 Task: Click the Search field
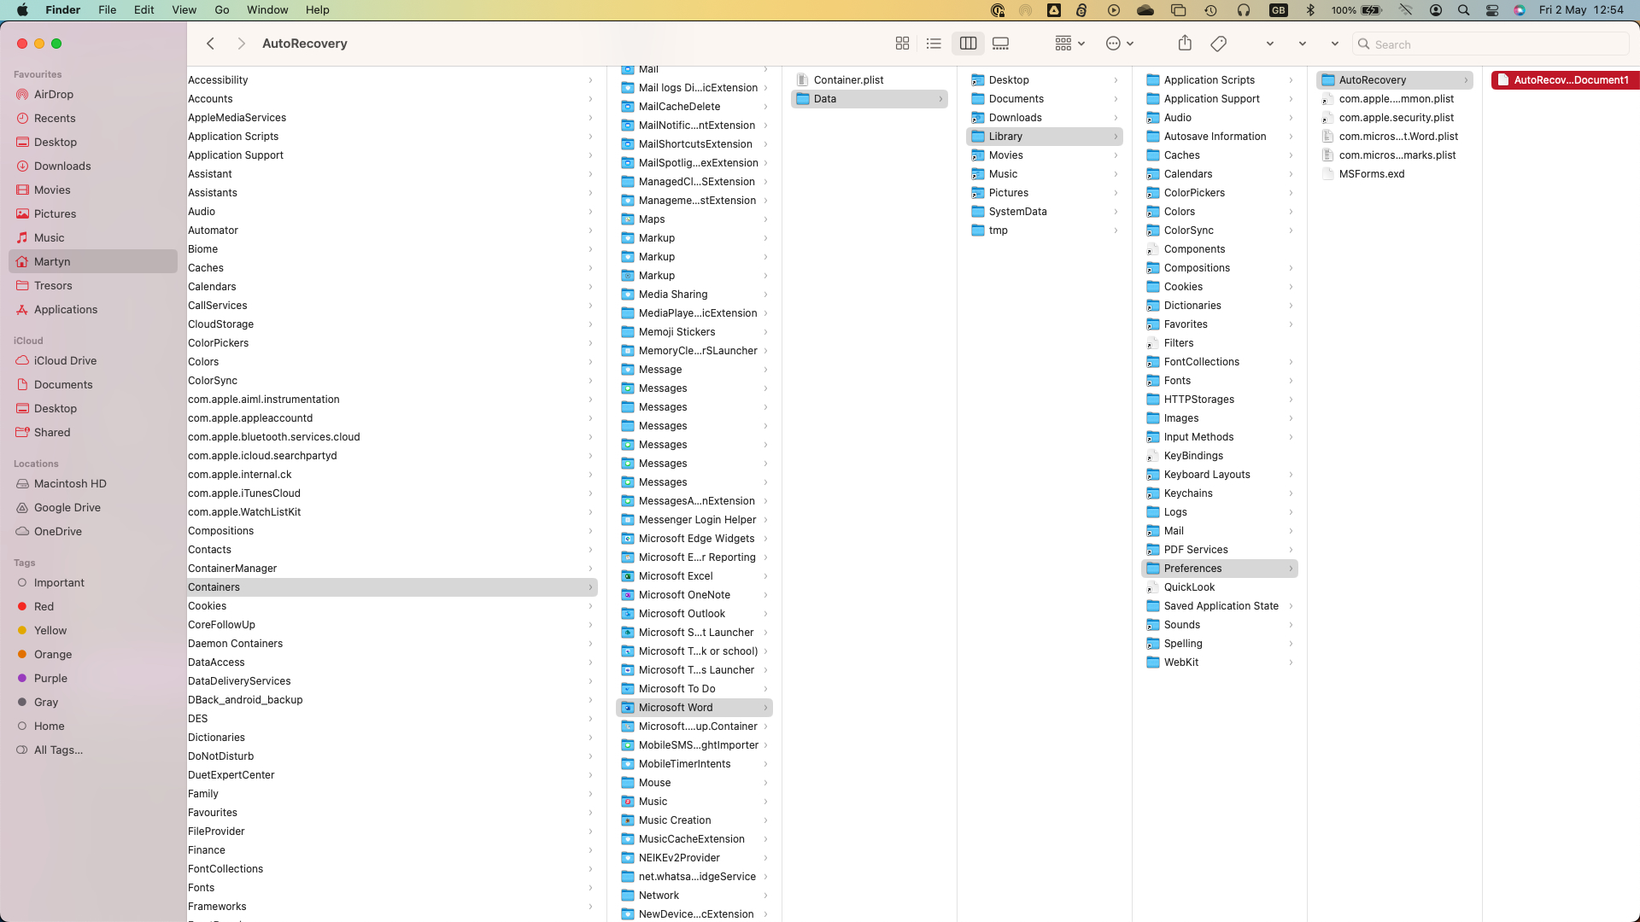1495,44
